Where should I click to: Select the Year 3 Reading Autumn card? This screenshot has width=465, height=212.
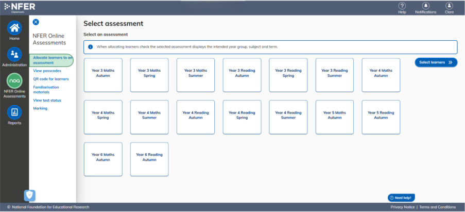(242, 75)
